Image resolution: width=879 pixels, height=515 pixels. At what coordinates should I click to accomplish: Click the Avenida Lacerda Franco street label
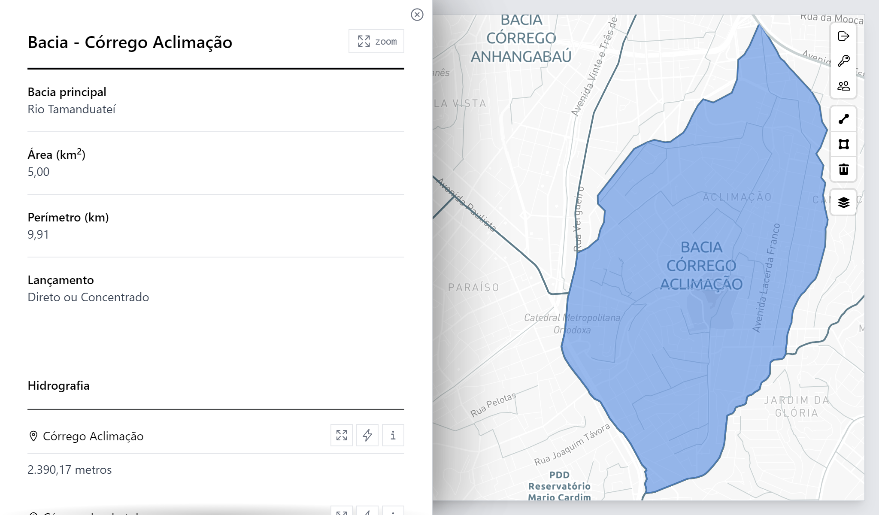pyautogui.click(x=766, y=278)
